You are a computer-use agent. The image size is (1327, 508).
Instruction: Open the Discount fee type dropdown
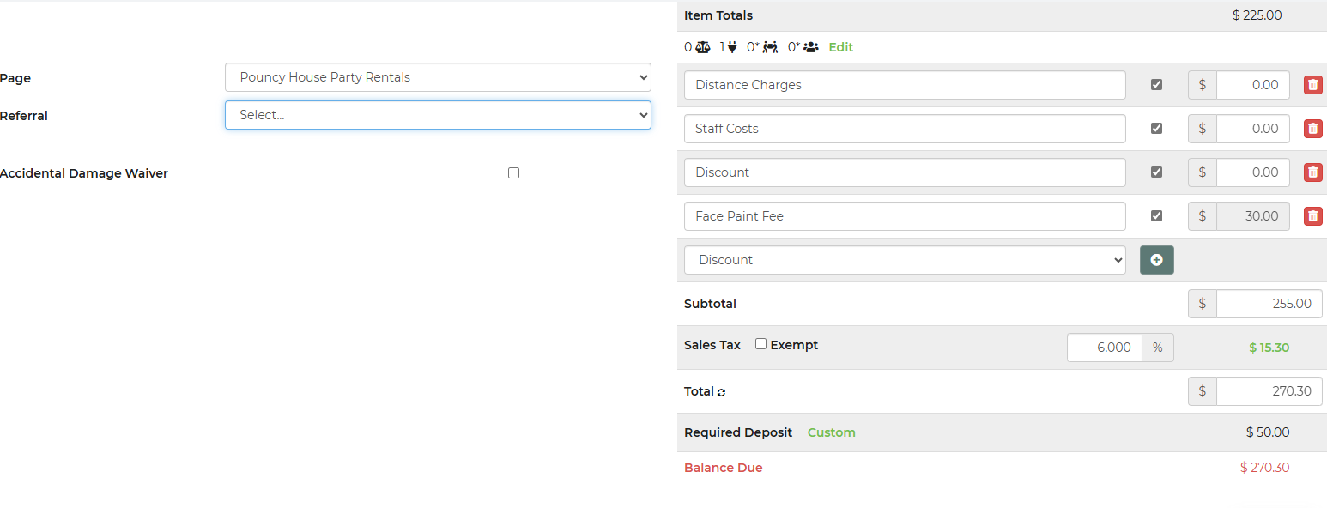(905, 260)
